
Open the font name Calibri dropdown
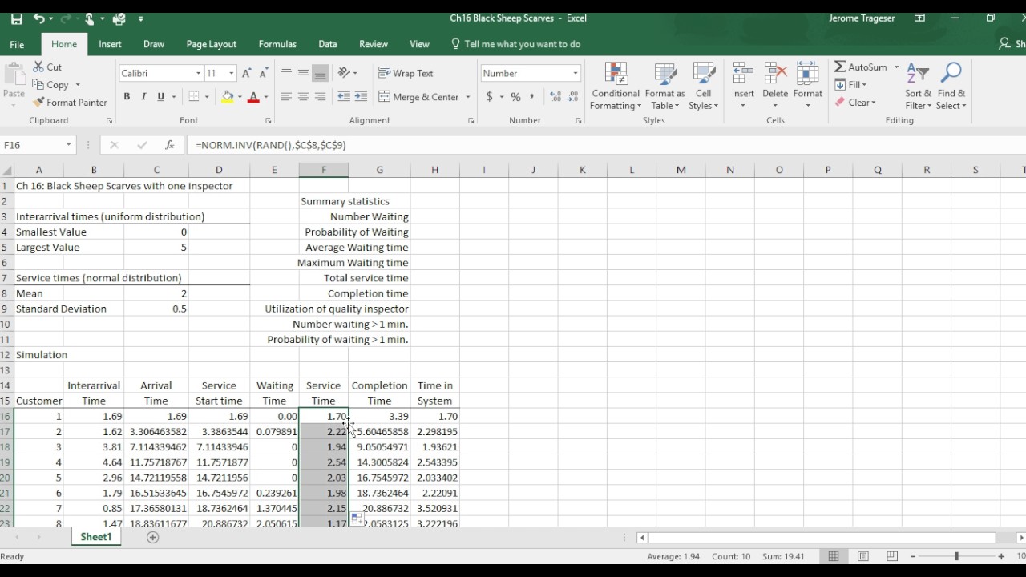point(198,73)
